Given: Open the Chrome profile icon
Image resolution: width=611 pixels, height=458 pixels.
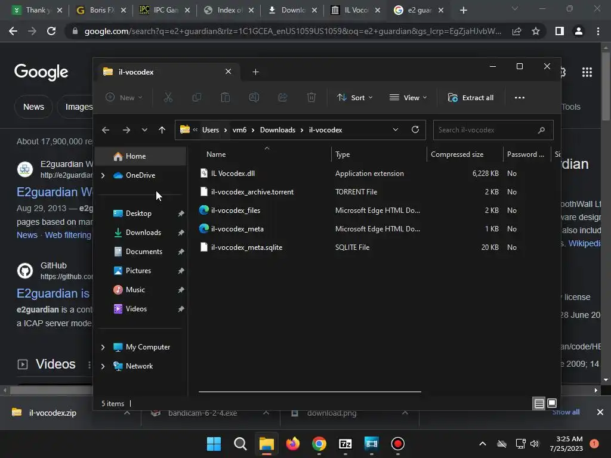Looking at the screenshot, I should 579,31.
